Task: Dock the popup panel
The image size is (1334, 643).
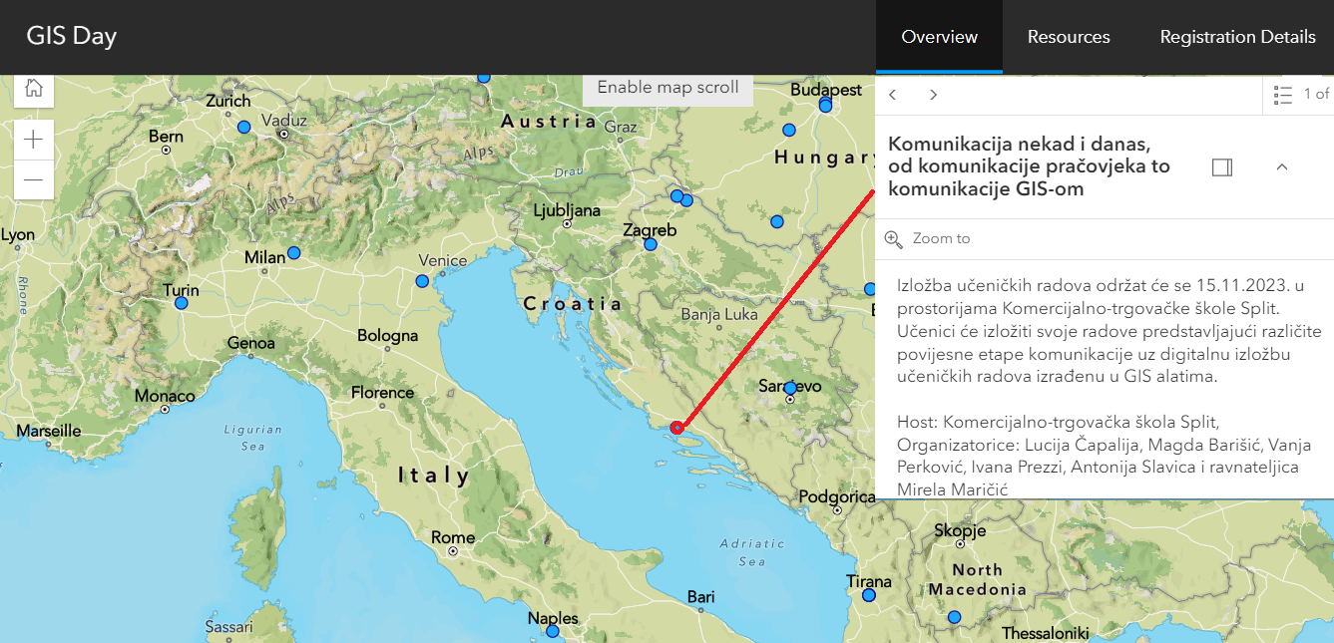Action: [x=1222, y=167]
